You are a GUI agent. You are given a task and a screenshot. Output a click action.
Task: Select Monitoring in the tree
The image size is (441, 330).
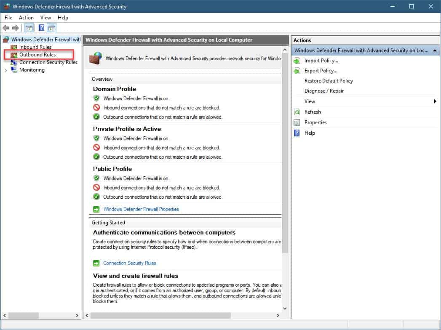coord(32,70)
